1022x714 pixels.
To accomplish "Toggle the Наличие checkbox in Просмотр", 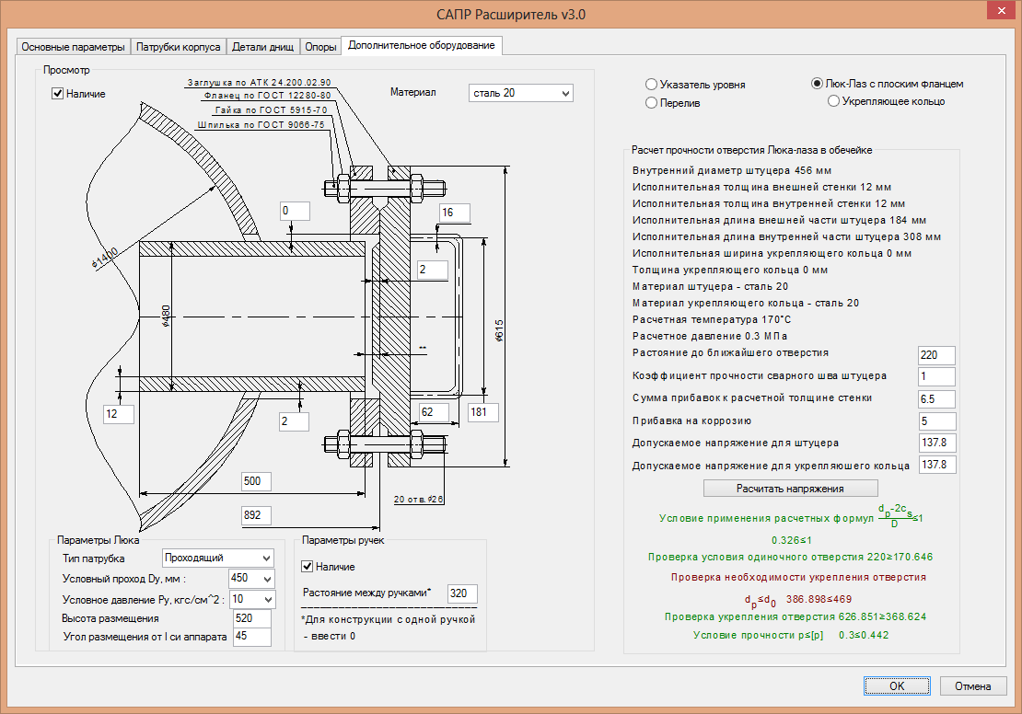I will coord(57,93).
